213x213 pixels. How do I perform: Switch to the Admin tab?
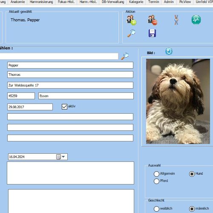tap(169, 2)
